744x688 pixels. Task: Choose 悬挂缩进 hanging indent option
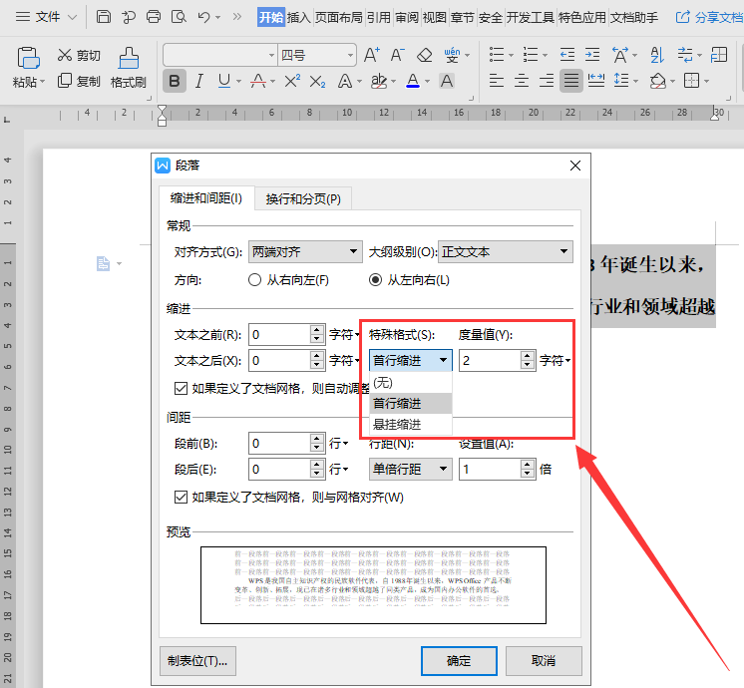click(411, 424)
